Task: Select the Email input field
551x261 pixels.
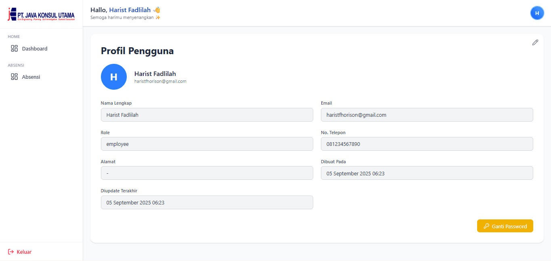Action: point(427,115)
